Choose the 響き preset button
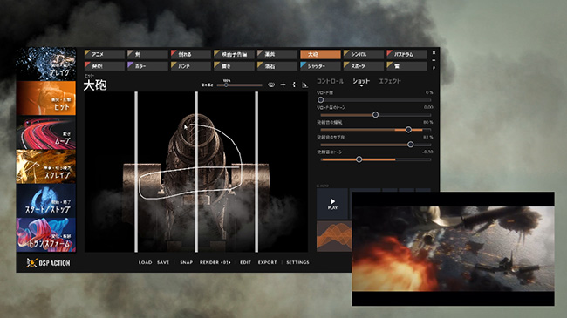The width and height of the screenshot is (567, 318). tap(234, 65)
